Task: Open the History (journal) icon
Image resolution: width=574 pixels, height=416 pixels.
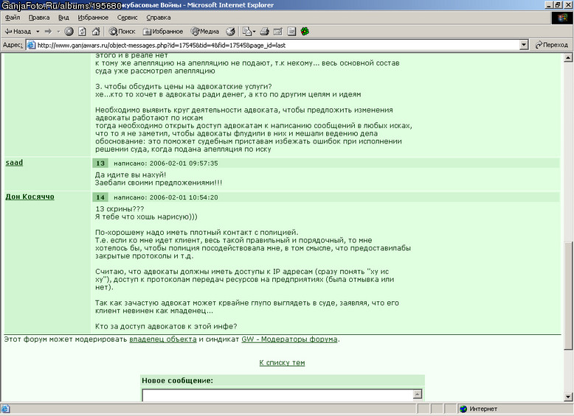Action: click(230, 32)
